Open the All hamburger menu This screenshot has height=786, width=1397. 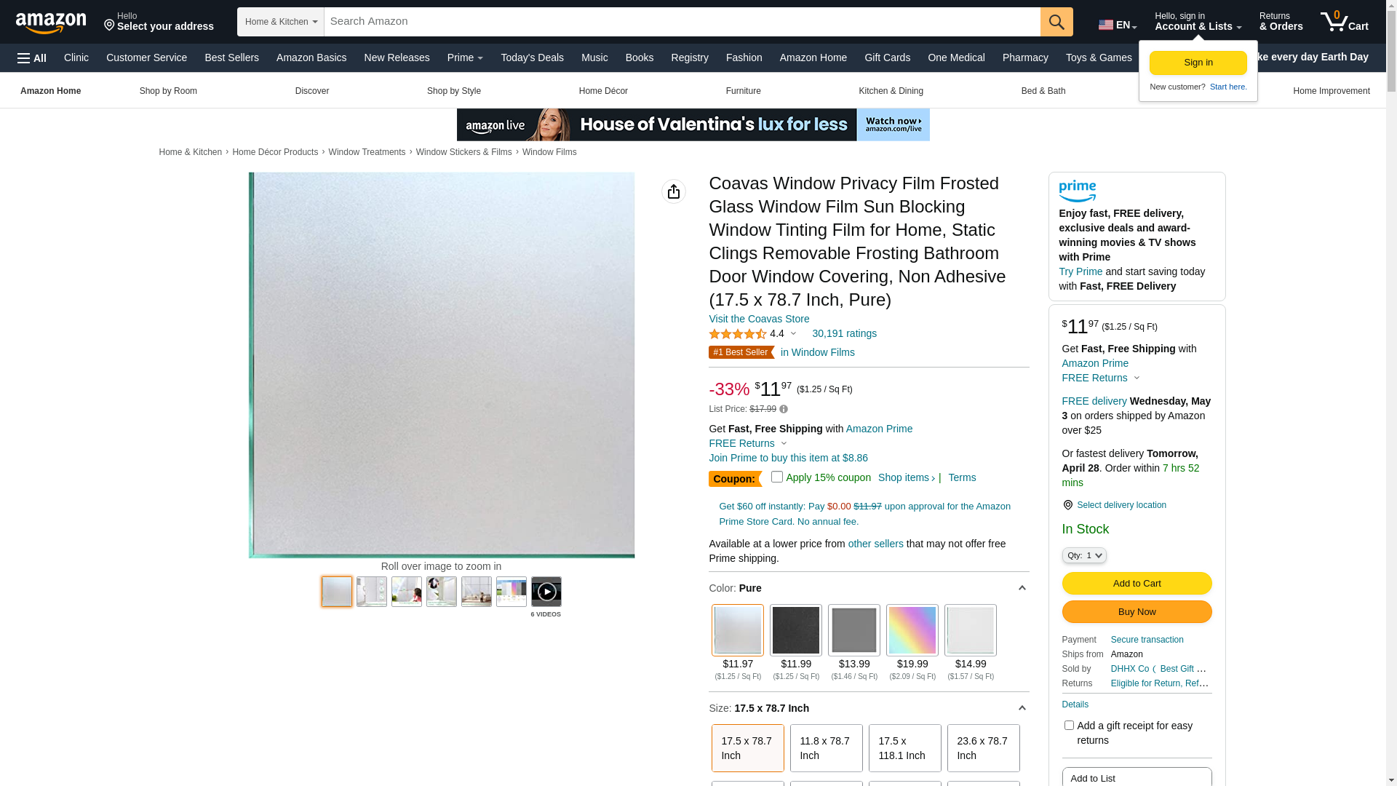tap(32, 58)
